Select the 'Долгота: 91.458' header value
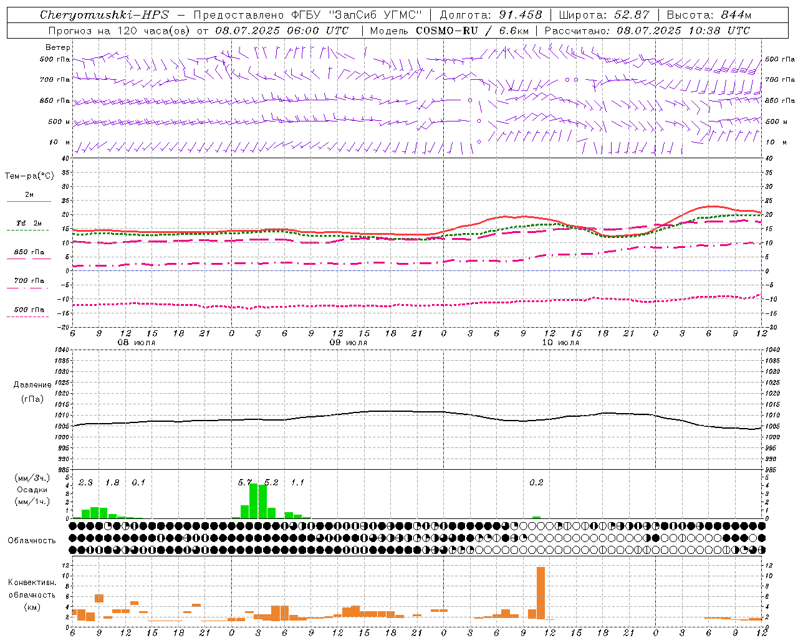The height and width of the screenshot is (638, 798). 491,15
